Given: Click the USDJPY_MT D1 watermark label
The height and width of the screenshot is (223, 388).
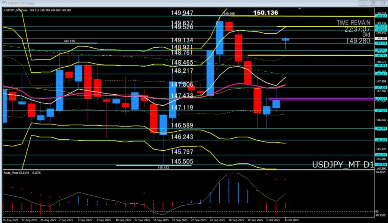Looking at the screenshot, I should 343,165.
